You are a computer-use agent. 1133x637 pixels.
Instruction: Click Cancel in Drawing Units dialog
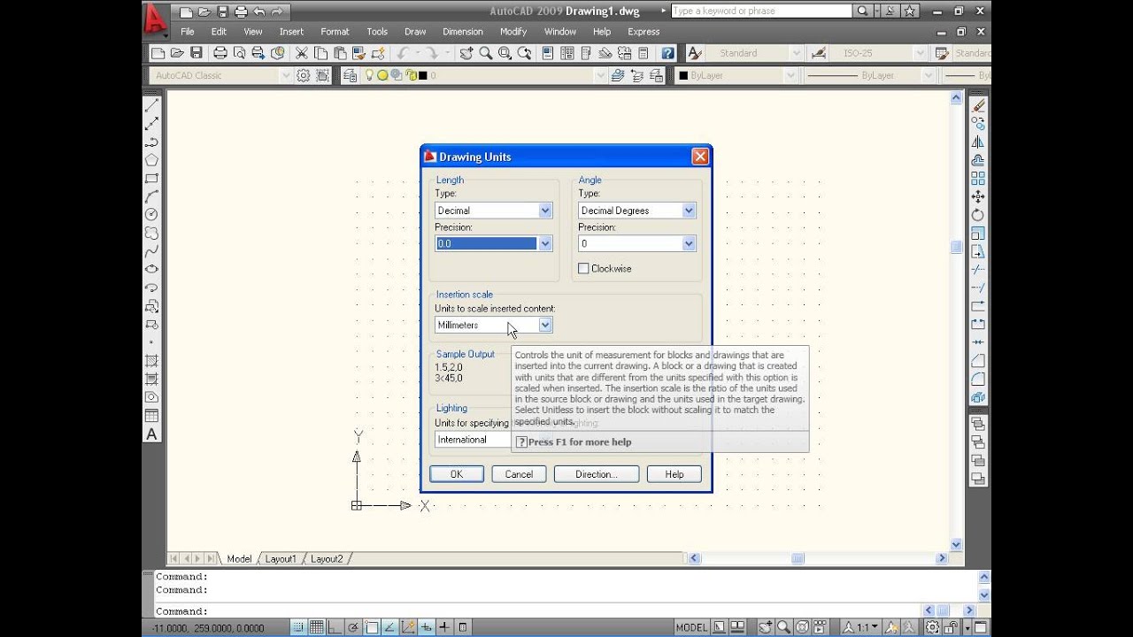519,474
